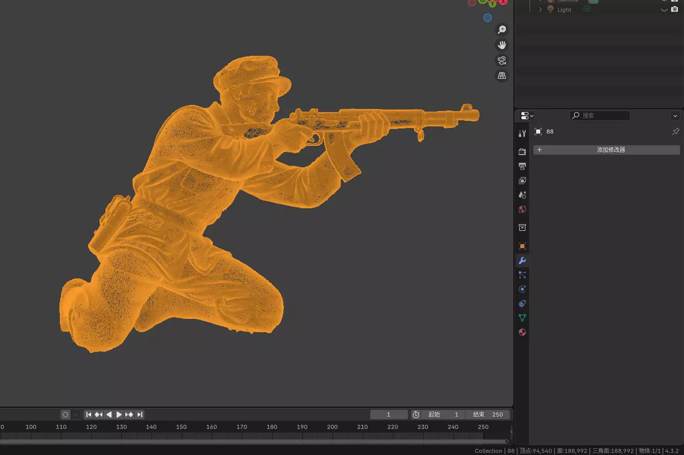Select the Modifiers wrench tab
This screenshot has width=684, height=455.
[522, 261]
